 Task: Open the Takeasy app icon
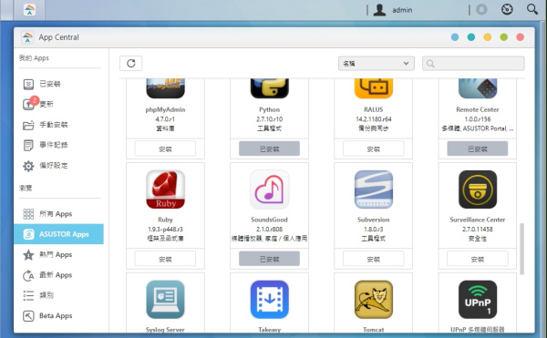pyautogui.click(x=269, y=300)
